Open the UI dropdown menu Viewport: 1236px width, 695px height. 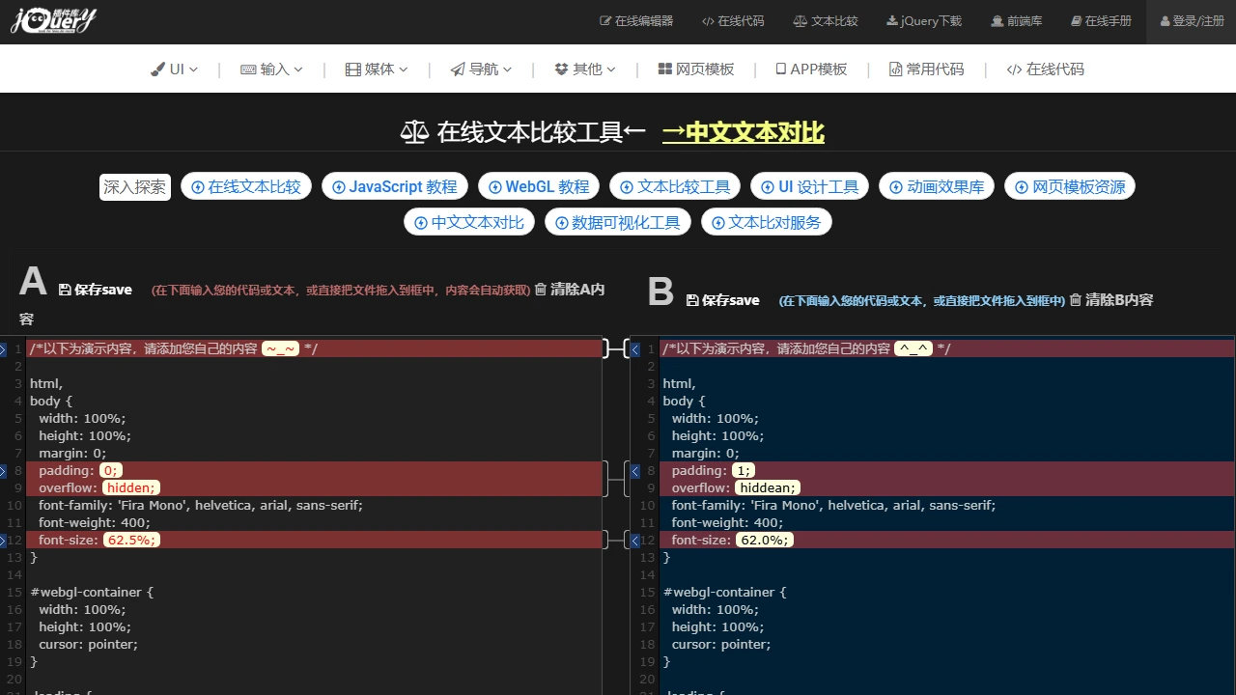[x=174, y=68]
